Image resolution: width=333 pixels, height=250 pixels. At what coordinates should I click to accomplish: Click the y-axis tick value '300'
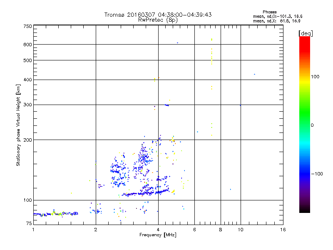coord(27,105)
